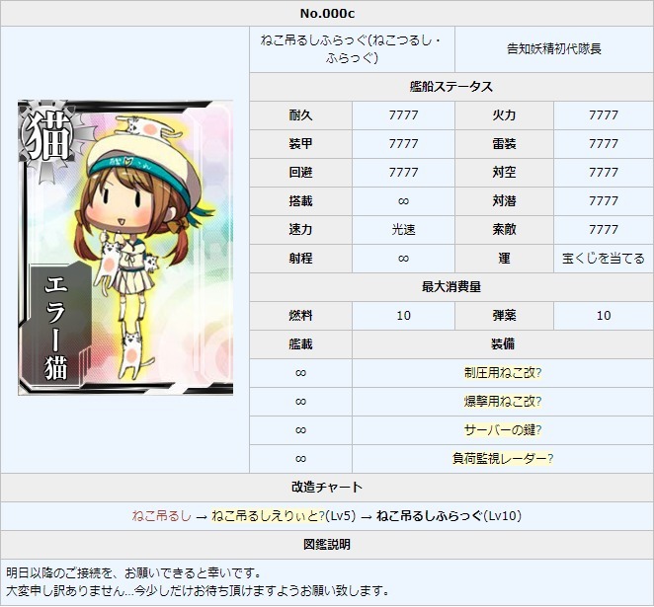The width and height of the screenshot is (654, 607).
Task: Click the 搭載 stat label
Action: coord(300,200)
